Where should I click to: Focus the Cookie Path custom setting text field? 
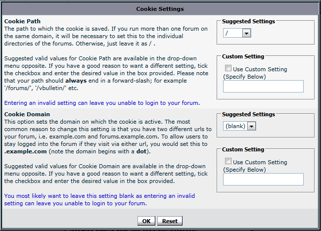pos(263,86)
